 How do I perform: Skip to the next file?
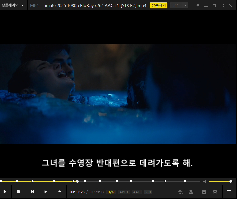pyautogui.click(x=46, y=192)
